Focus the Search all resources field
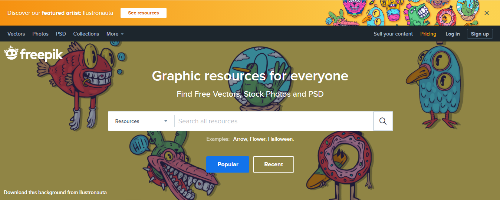 [x=274, y=121]
